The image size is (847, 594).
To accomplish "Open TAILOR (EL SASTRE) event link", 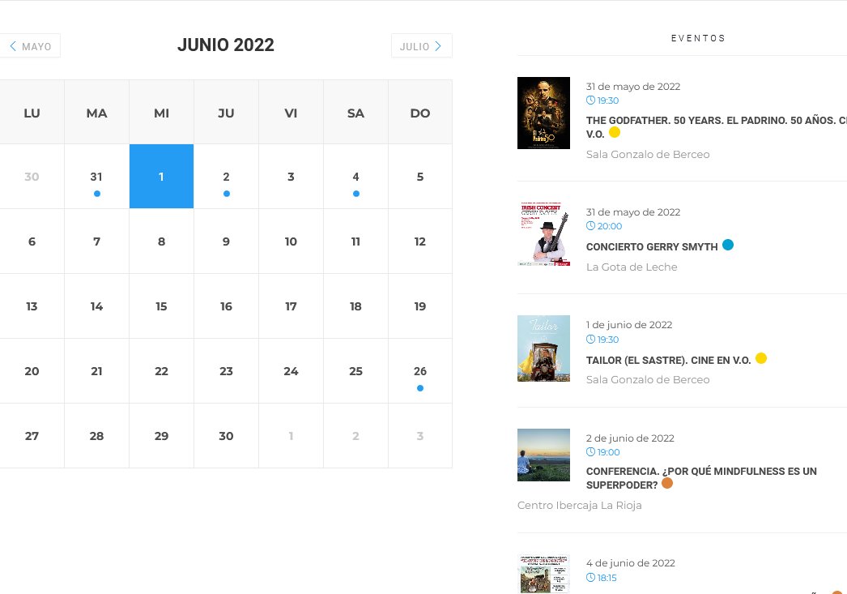I will click(x=668, y=361).
